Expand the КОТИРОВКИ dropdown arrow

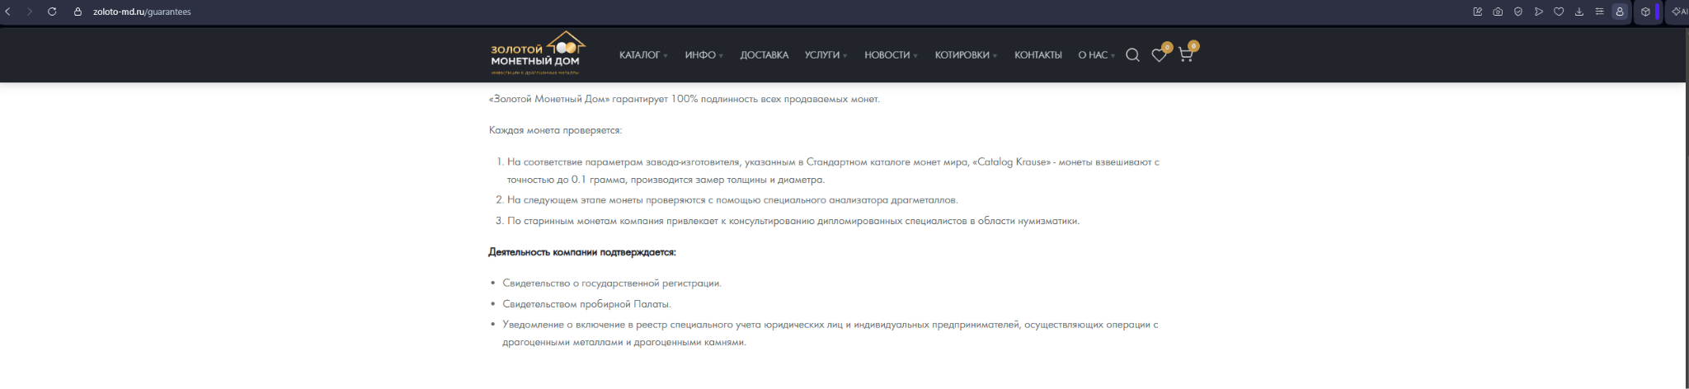995,56
